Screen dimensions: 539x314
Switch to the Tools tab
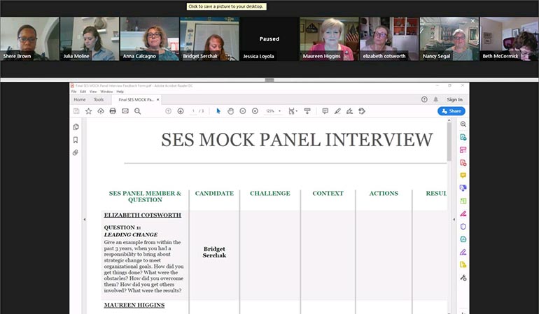tap(98, 99)
